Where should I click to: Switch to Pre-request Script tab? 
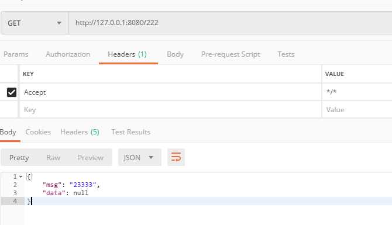[231, 54]
